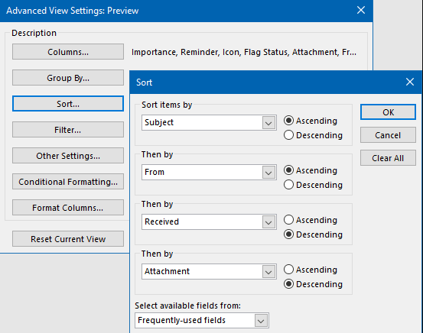Open the Columns... settings button
Viewport: 423px width, 333px height.
click(68, 52)
